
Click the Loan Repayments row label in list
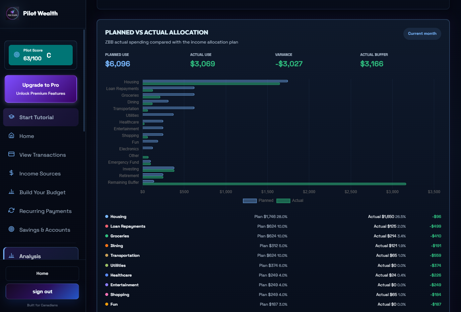(x=128, y=226)
